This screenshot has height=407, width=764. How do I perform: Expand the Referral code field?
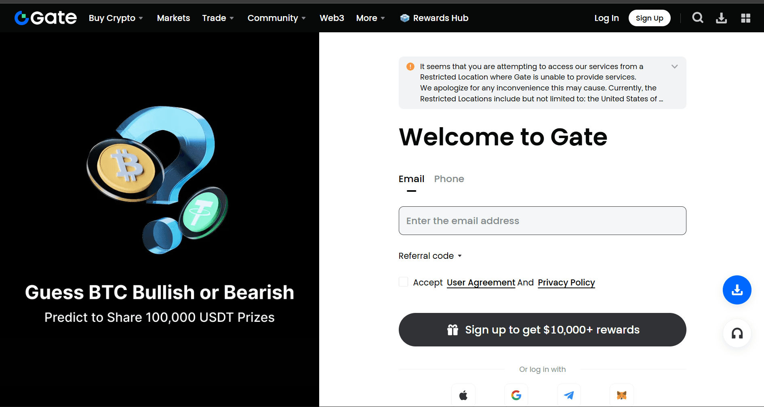[x=430, y=256]
